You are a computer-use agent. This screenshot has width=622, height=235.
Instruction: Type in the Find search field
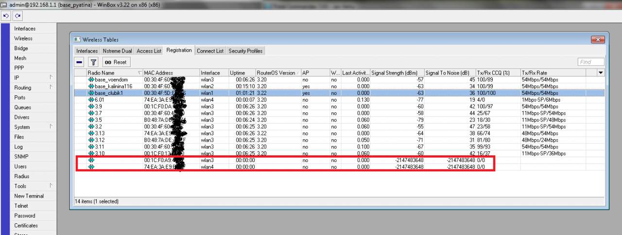[591, 62]
